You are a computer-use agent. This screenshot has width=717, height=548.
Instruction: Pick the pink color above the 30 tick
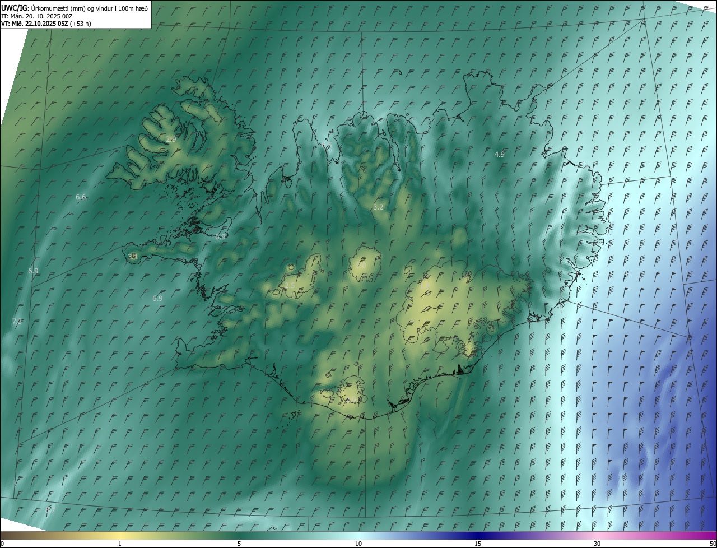(x=597, y=535)
